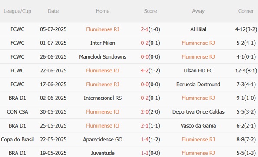The width and height of the screenshot is (258, 157).
Task: Click the CON CSA league label
Action: pyautogui.click(x=17, y=112)
